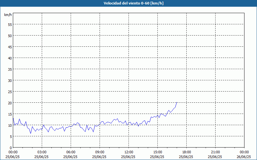Click the 'km/h' axis unit label
Viewport: 257px width, 160px height.
tap(8, 15)
